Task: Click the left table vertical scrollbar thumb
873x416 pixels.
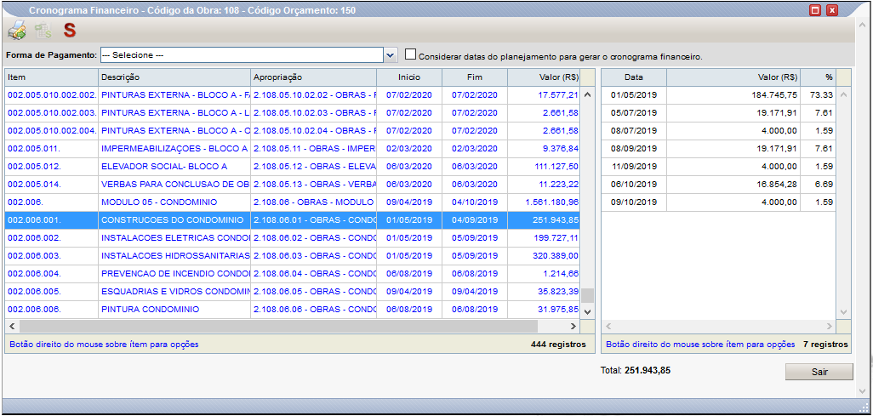Action: point(587,295)
